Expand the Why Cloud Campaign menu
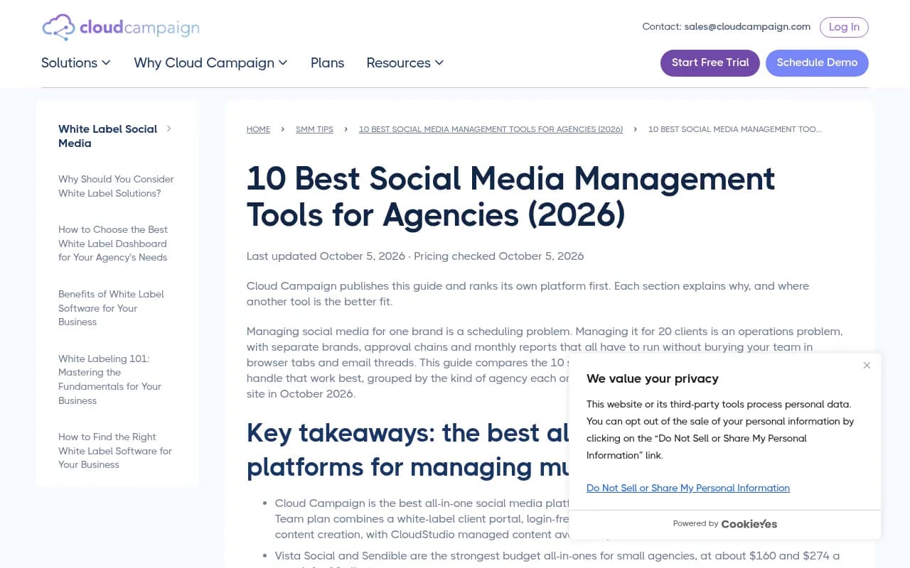 coord(210,62)
